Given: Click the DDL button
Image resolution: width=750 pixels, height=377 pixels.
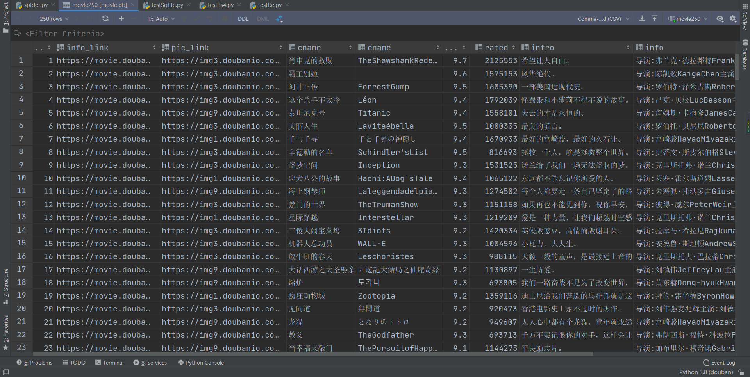Looking at the screenshot, I should (x=243, y=18).
